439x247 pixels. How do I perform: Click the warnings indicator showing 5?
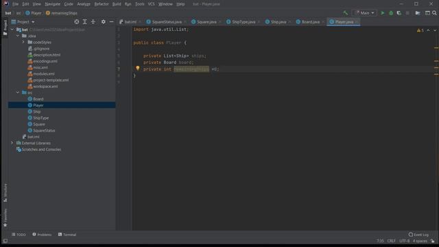tap(420, 30)
